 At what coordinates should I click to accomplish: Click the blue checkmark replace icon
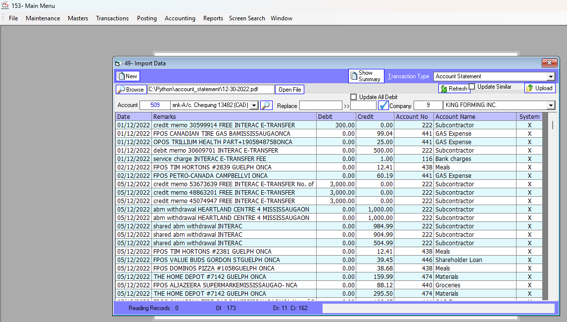coord(383,106)
